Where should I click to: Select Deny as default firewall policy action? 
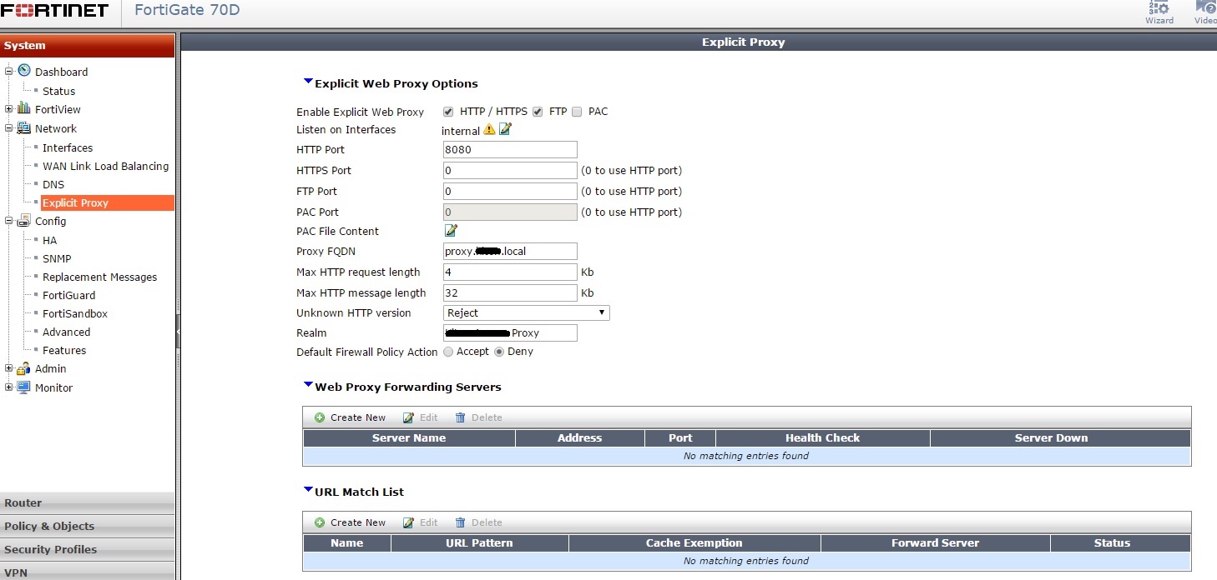click(x=499, y=352)
